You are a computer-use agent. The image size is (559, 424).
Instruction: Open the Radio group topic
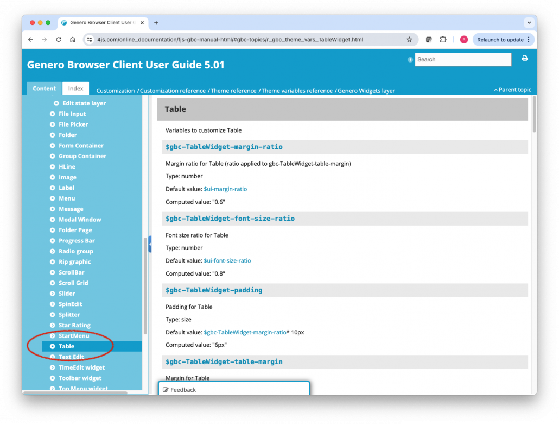[75, 251]
